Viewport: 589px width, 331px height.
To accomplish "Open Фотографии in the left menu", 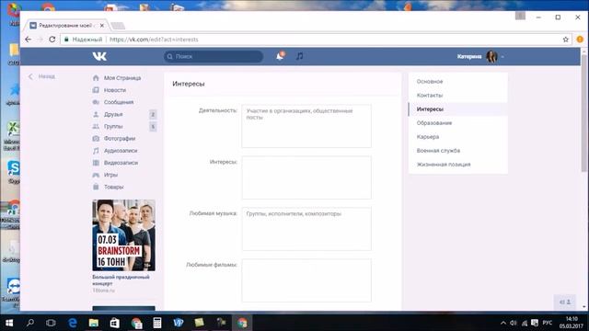I will click(x=120, y=139).
